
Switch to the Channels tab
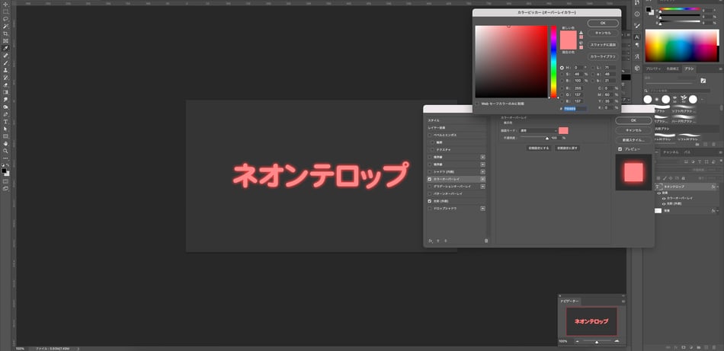click(671, 152)
